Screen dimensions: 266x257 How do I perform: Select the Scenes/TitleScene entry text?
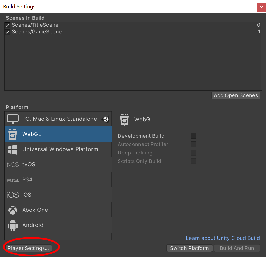pyautogui.click(x=35, y=25)
